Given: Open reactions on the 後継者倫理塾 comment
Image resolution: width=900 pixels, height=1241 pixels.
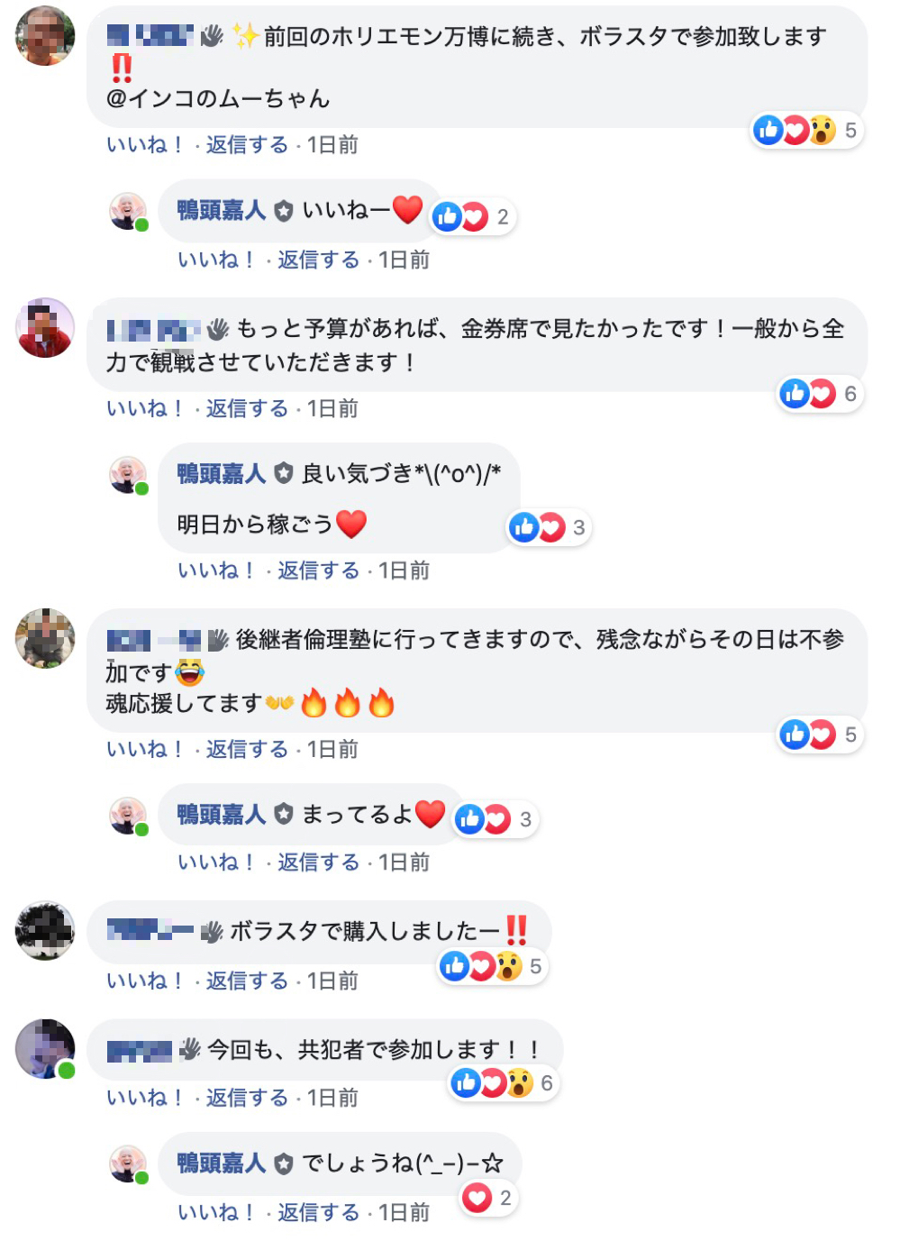Looking at the screenshot, I should click(820, 735).
